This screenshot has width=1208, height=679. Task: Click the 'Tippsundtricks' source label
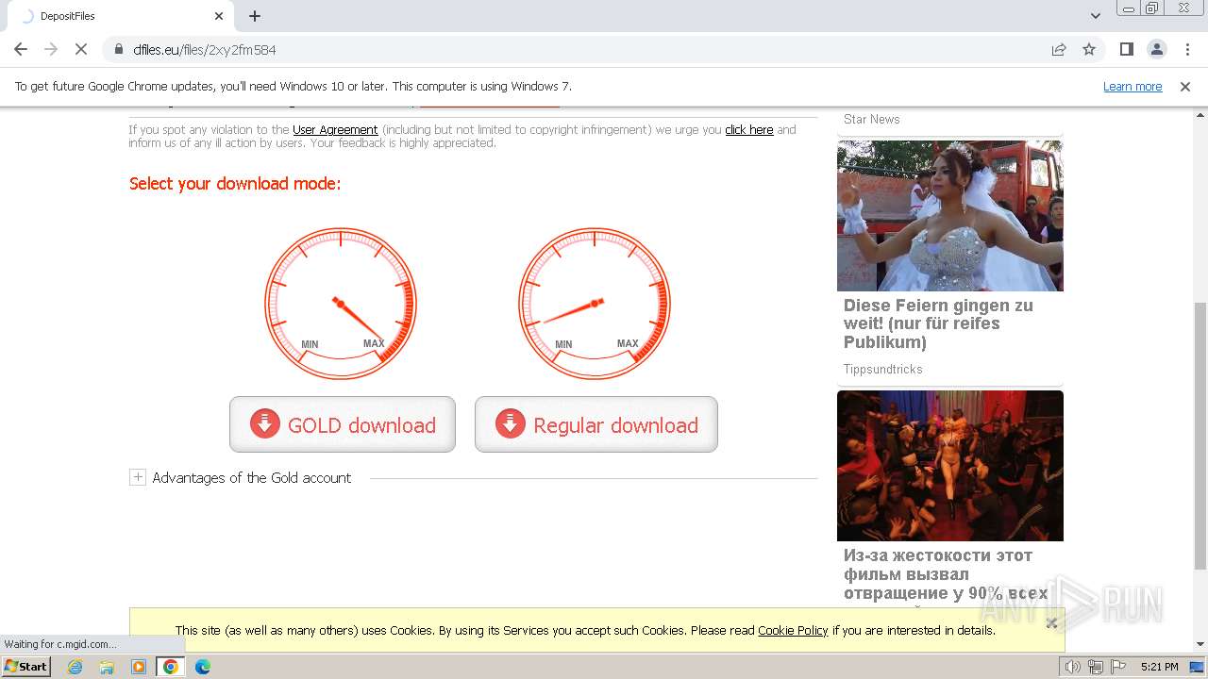[x=883, y=369]
